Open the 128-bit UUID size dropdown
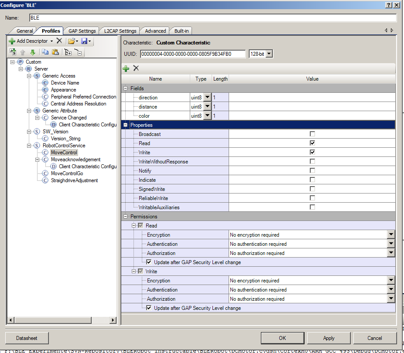Viewport: 404px width, 353px height. click(x=269, y=54)
